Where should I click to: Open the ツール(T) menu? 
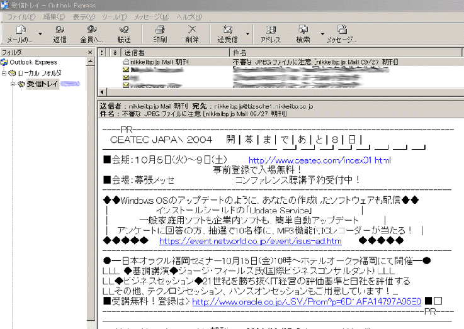point(113,16)
